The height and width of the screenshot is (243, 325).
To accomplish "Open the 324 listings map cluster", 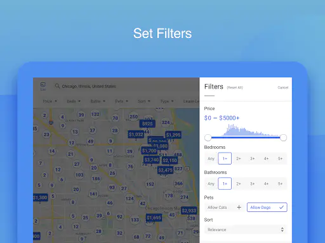I will coord(166,122).
